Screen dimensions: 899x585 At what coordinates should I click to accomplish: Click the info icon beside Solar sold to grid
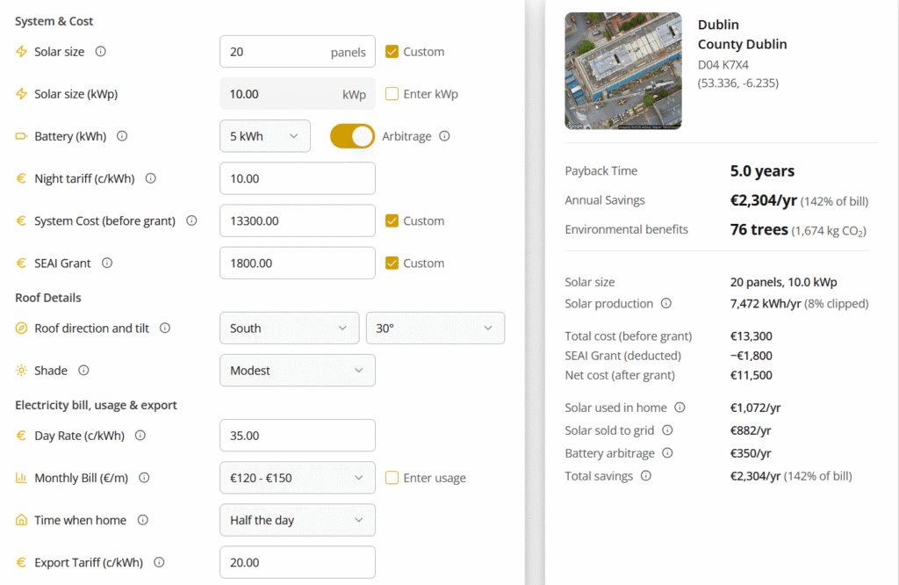point(667,430)
